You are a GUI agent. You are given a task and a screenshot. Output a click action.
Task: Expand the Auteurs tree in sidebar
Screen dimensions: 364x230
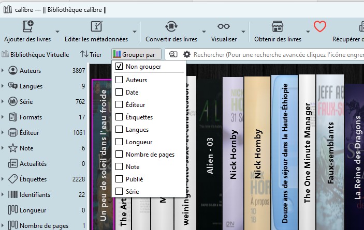3,71
